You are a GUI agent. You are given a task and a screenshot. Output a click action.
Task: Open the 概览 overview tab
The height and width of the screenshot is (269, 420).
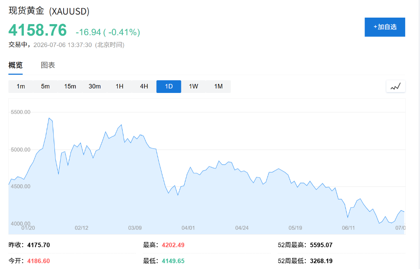(x=16, y=65)
